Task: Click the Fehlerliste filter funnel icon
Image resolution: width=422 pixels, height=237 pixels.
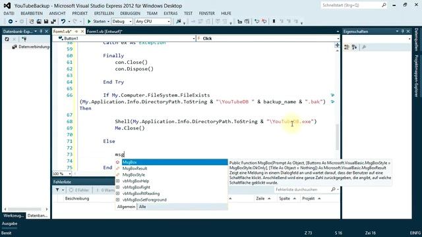Action: click(57, 190)
